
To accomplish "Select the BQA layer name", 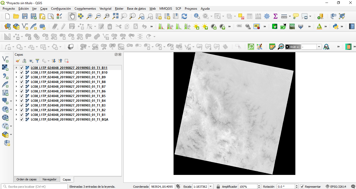I will click(x=69, y=120).
